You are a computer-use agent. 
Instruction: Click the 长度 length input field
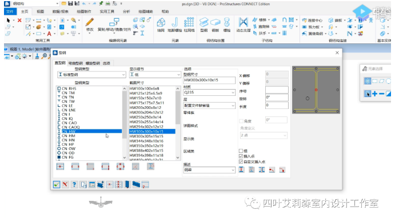pos(277,106)
